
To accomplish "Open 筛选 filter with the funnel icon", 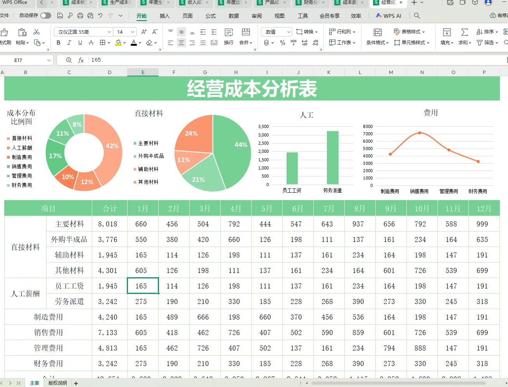I will 480,42.
